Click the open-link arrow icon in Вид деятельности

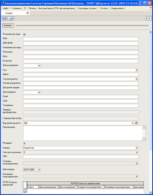click(x=136, y=123)
